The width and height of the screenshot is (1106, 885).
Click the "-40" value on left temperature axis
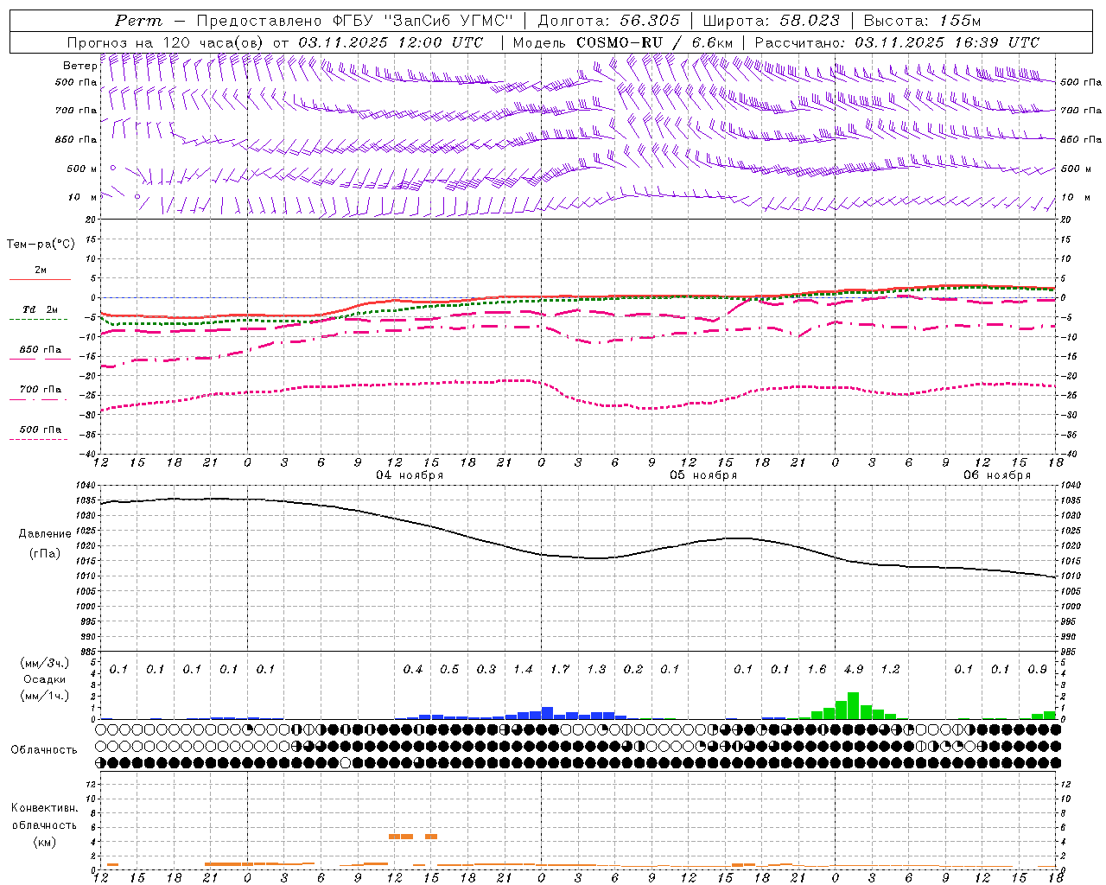click(88, 454)
